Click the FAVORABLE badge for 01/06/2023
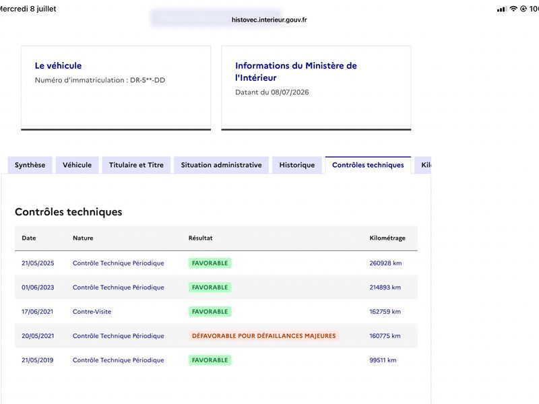This screenshot has height=404, width=539. 210,288
